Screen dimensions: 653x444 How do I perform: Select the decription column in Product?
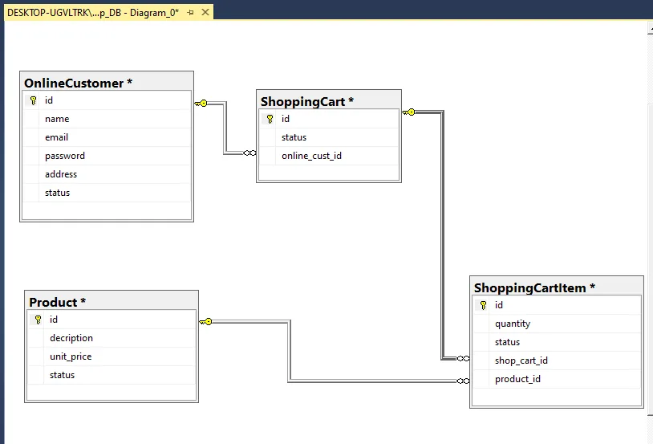pyautogui.click(x=112, y=338)
